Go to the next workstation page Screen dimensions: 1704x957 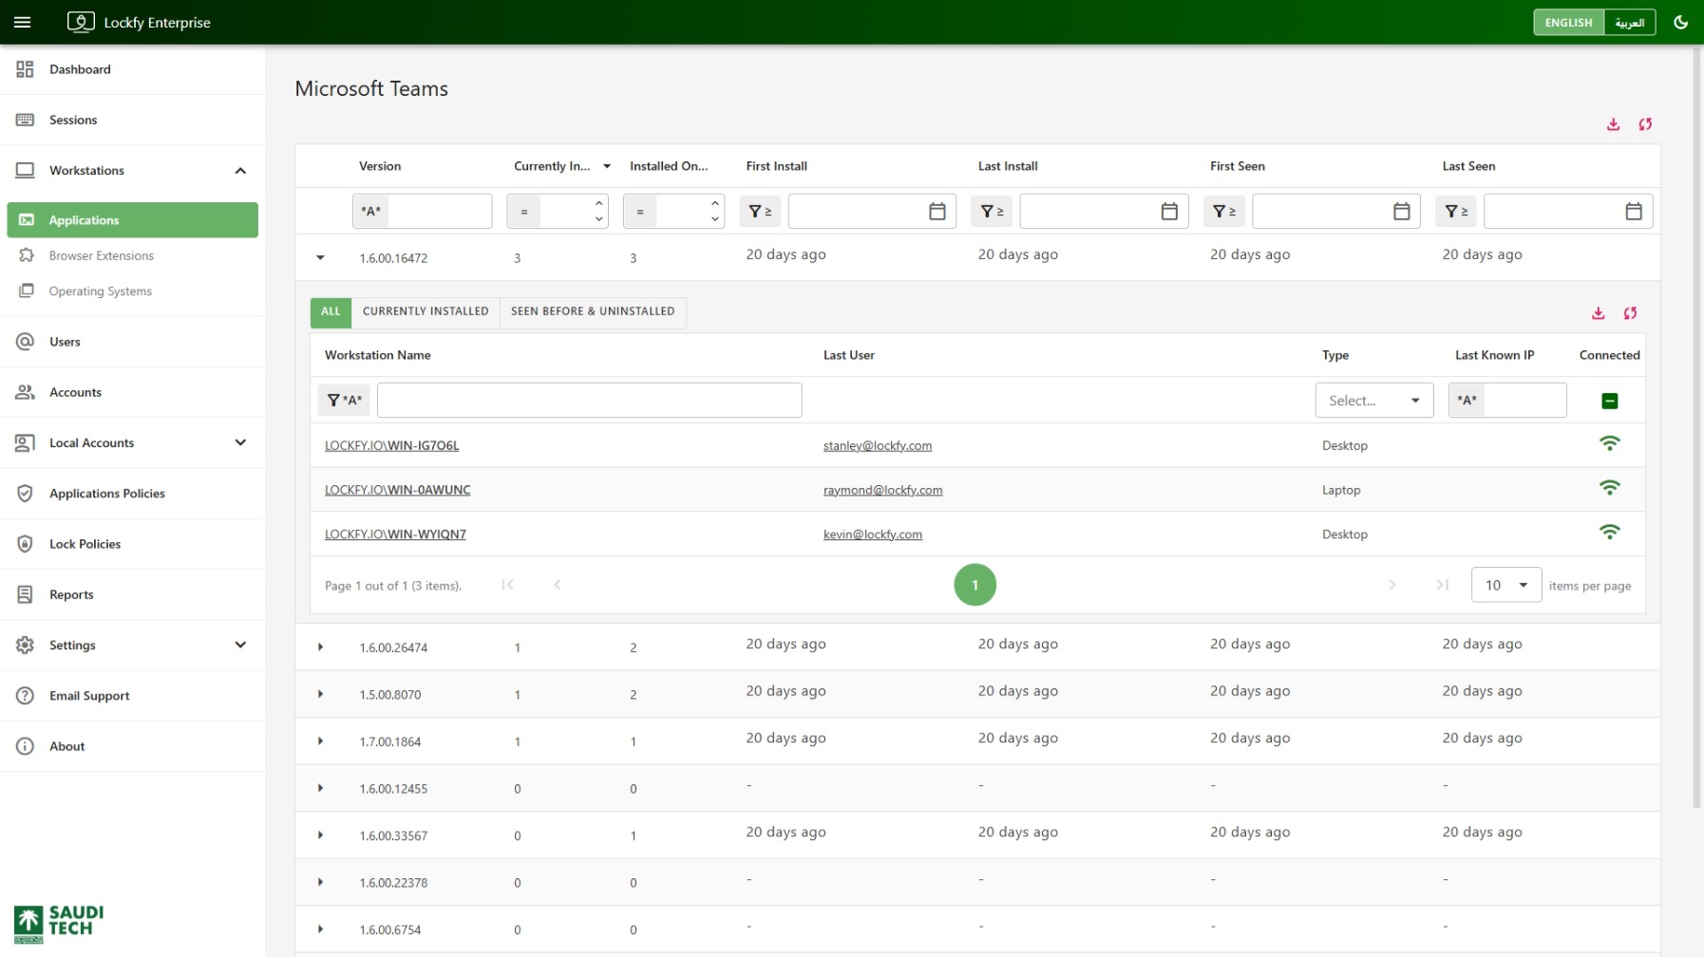1392,585
